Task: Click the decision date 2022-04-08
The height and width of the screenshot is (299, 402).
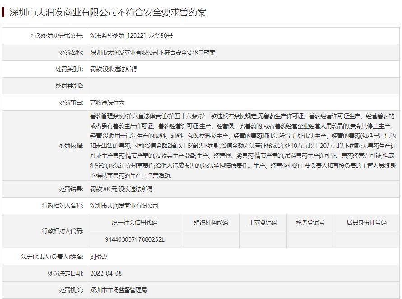Action: (x=106, y=273)
